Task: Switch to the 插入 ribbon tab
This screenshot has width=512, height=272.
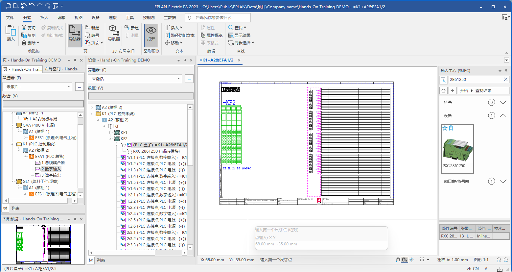Action: point(44,18)
